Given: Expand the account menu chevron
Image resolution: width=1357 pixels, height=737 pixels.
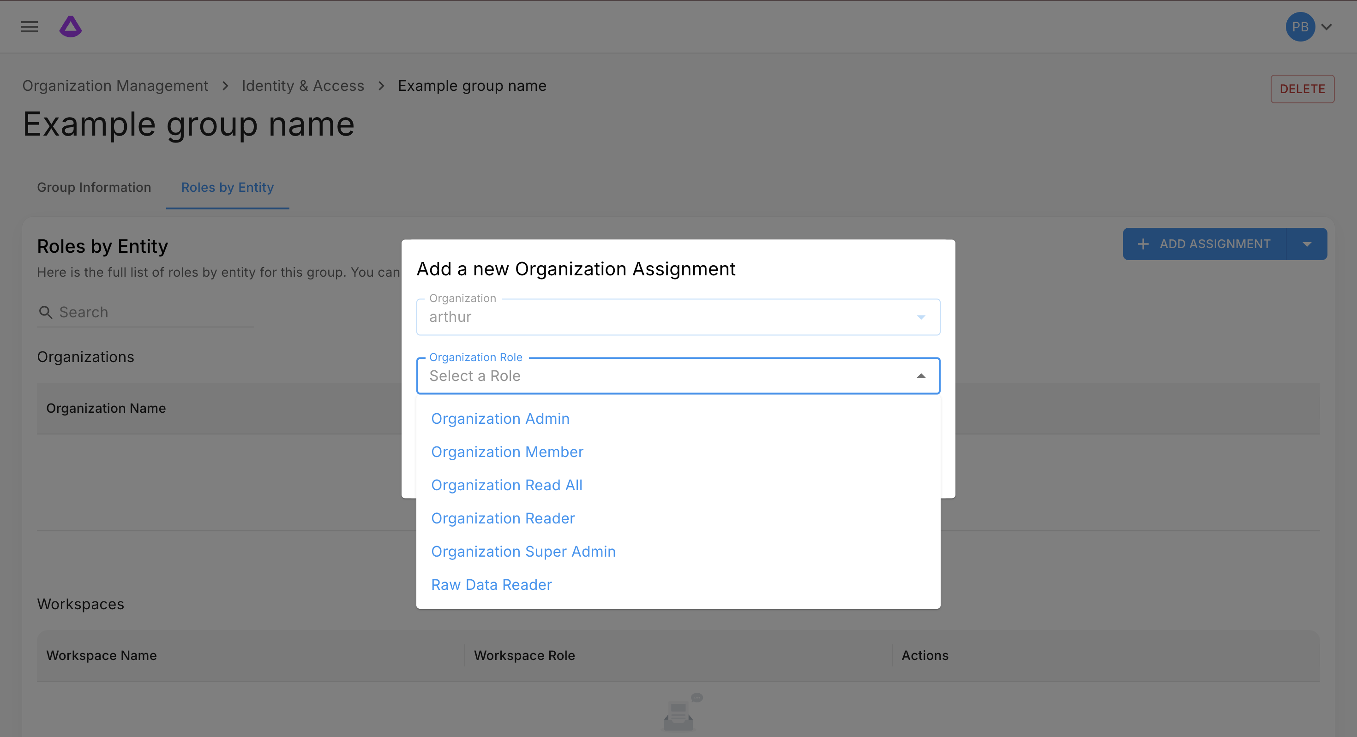Looking at the screenshot, I should [x=1327, y=27].
